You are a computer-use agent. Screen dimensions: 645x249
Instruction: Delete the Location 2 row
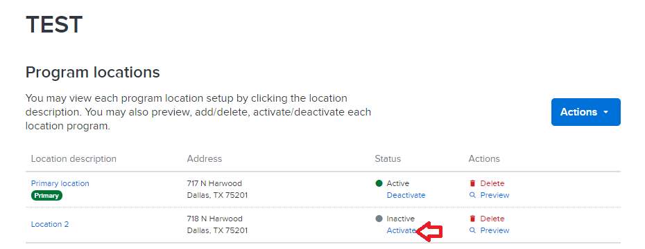tap(492, 219)
